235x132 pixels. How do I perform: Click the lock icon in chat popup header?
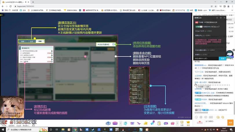click(x=217, y=18)
